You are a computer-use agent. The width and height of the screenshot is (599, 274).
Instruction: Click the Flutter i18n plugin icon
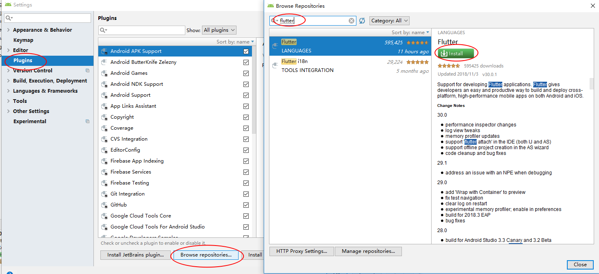tap(275, 65)
